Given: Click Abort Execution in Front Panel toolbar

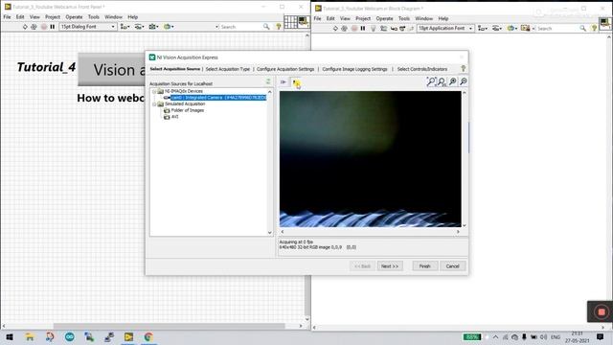Looking at the screenshot, I should [44, 27].
